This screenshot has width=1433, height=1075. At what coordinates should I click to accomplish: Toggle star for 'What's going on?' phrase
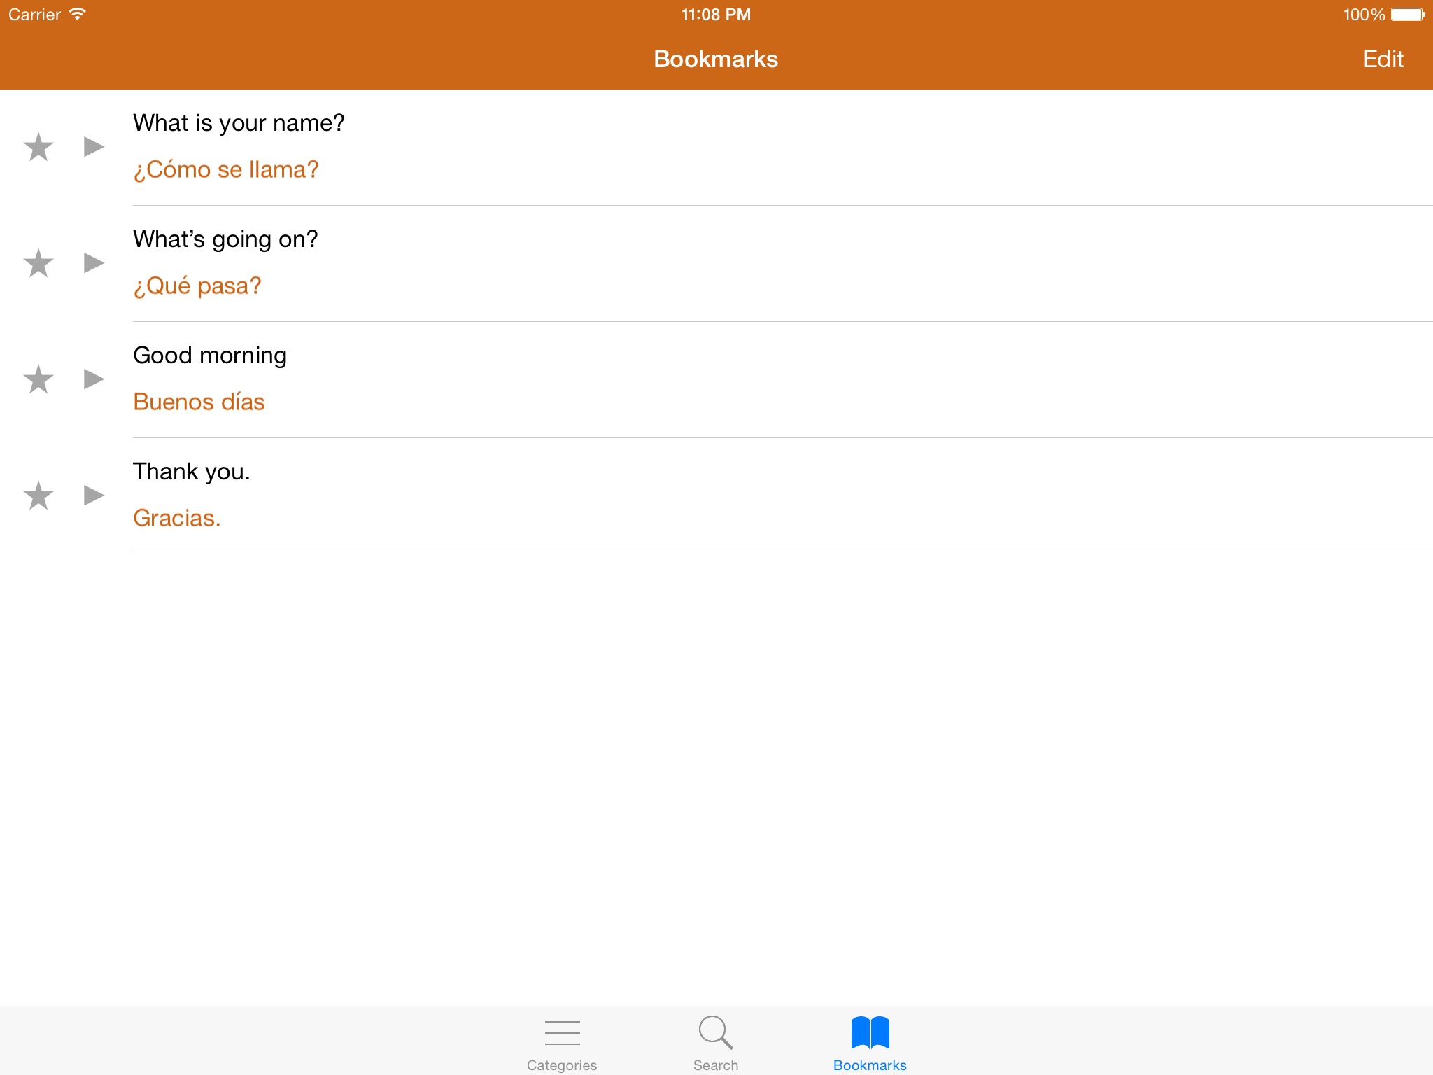(x=38, y=263)
